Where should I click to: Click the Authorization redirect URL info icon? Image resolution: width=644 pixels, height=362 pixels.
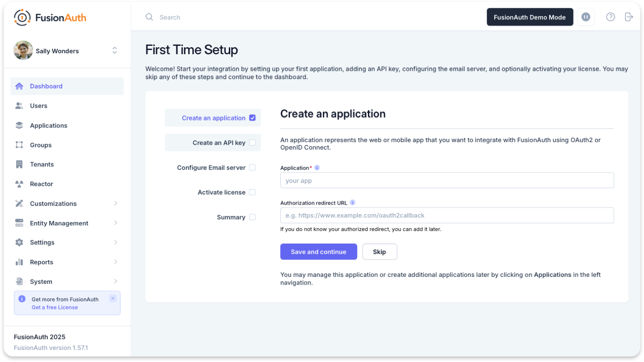click(353, 203)
